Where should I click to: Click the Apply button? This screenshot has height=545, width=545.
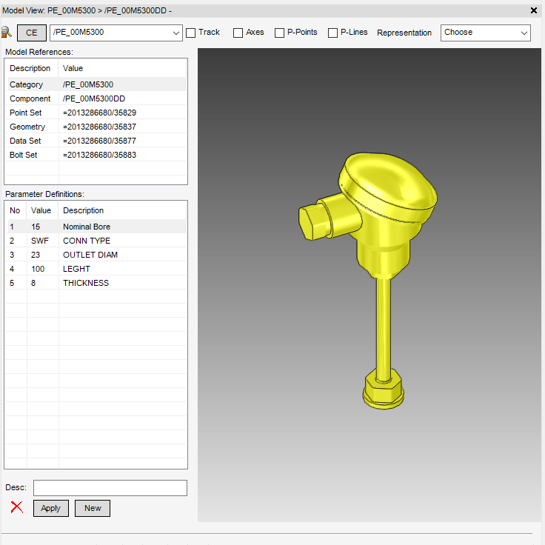click(x=51, y=508)
